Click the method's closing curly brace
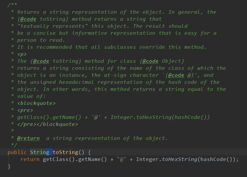The width and height of the screenshot is (247, 177). coord(9,166)
